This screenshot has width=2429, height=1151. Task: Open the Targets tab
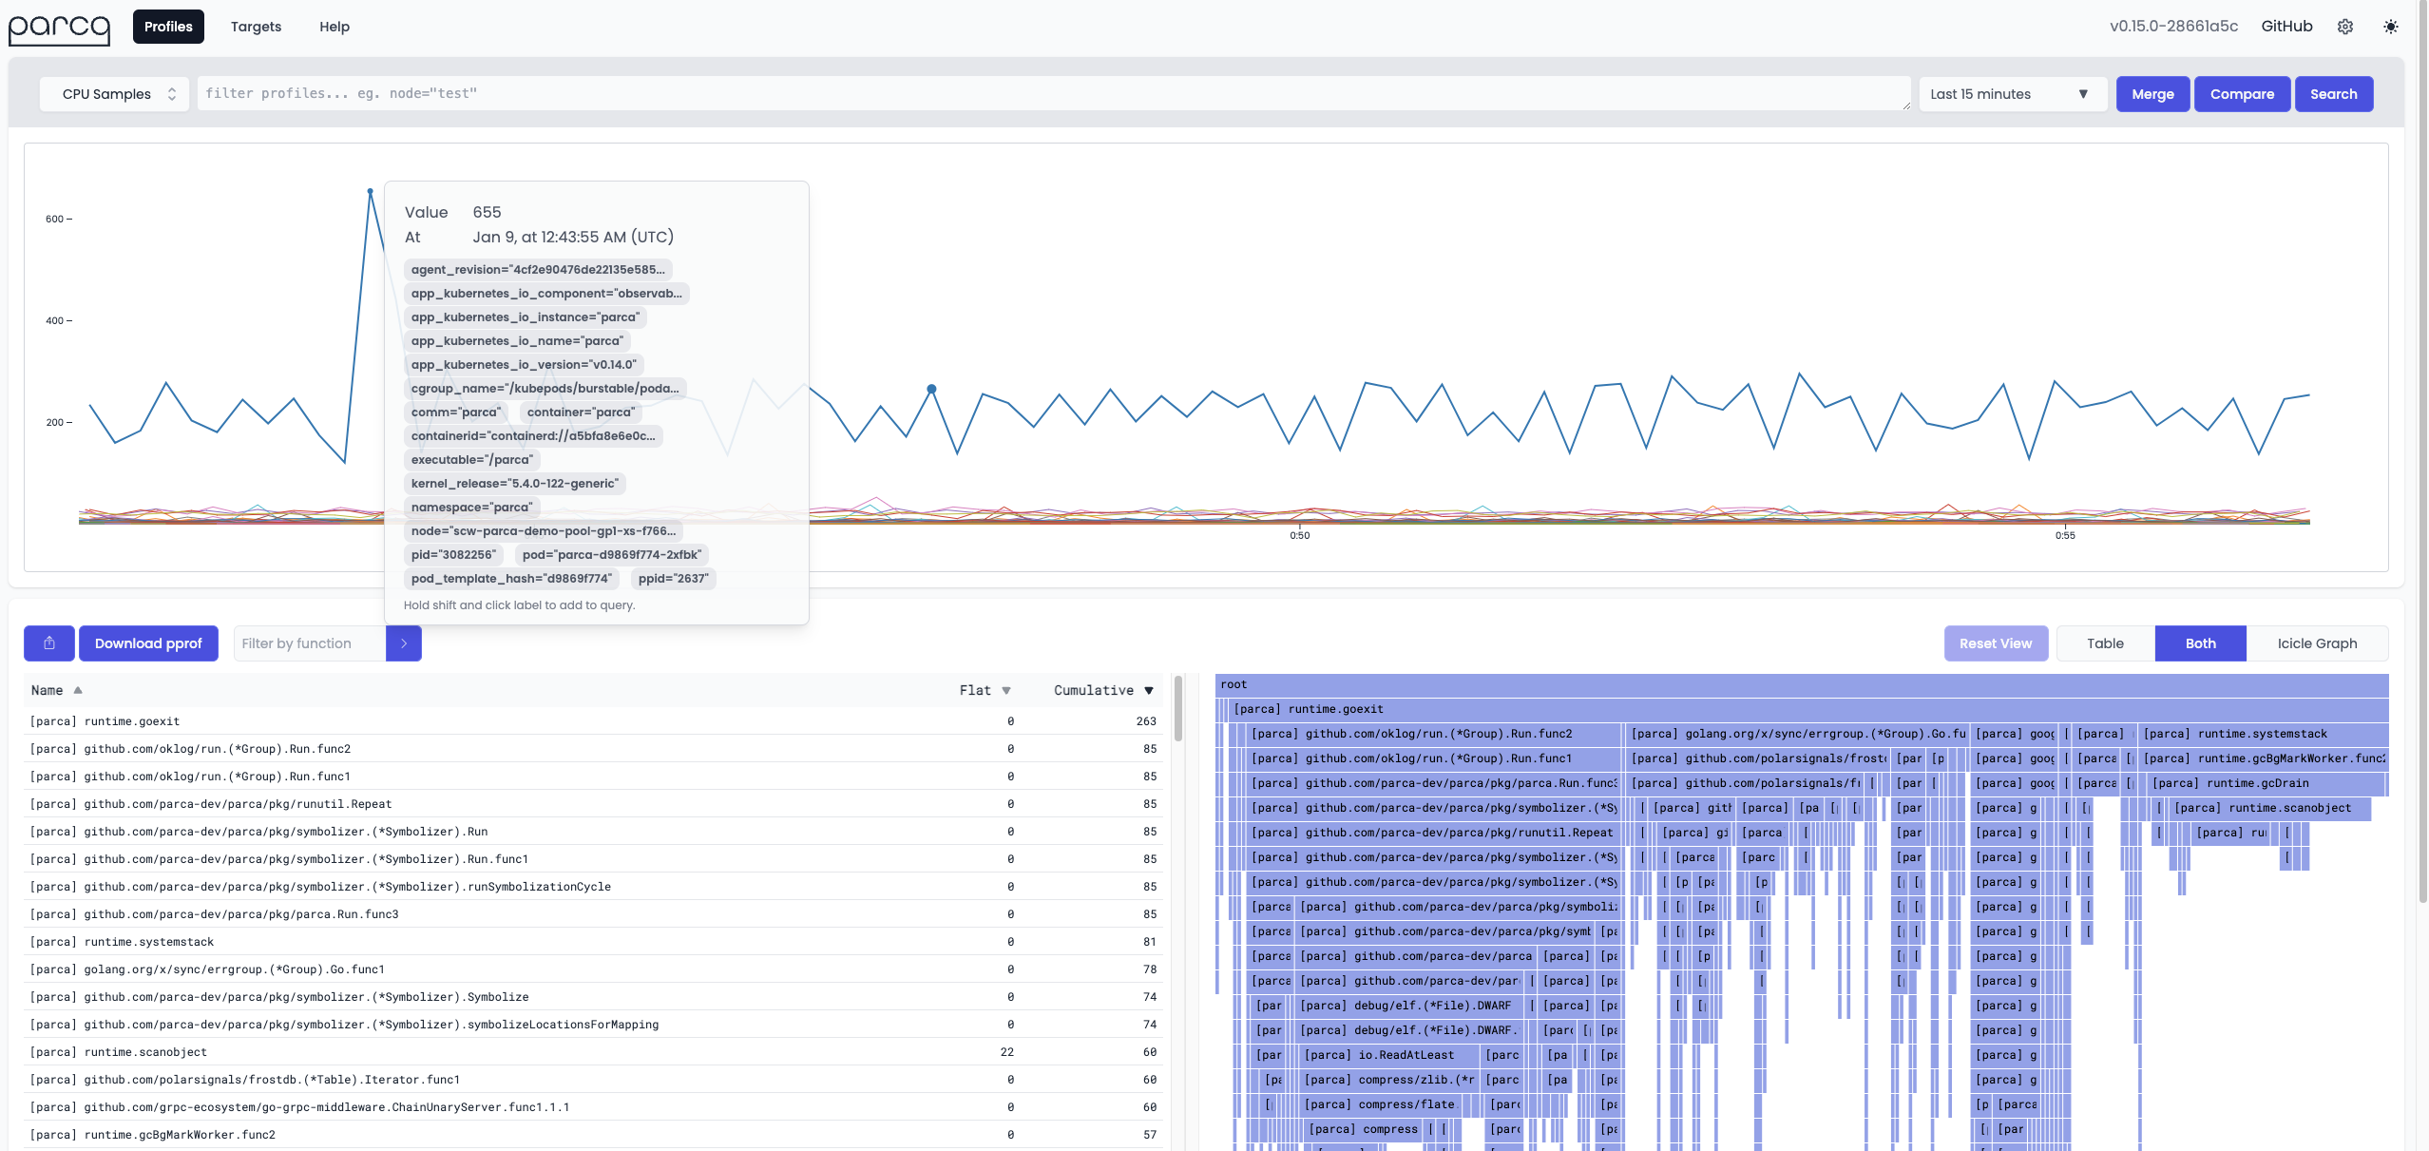[256, 27]
